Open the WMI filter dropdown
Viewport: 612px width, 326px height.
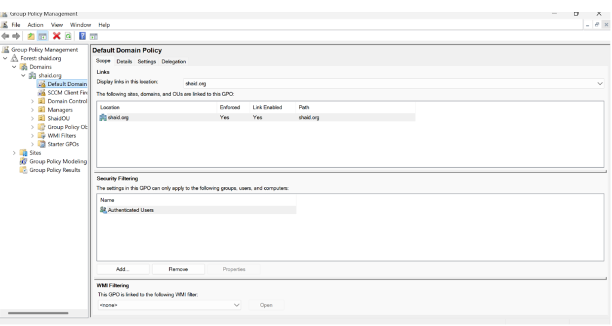[x=237, y=305]
